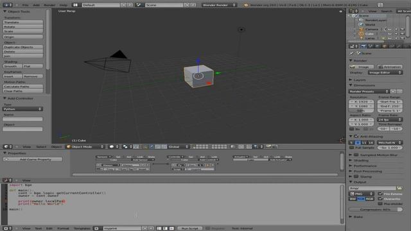The width and height of the screenshot is (411, 231).
Task: Enable the Placeholders checkbox
Action: click(380, 203)
